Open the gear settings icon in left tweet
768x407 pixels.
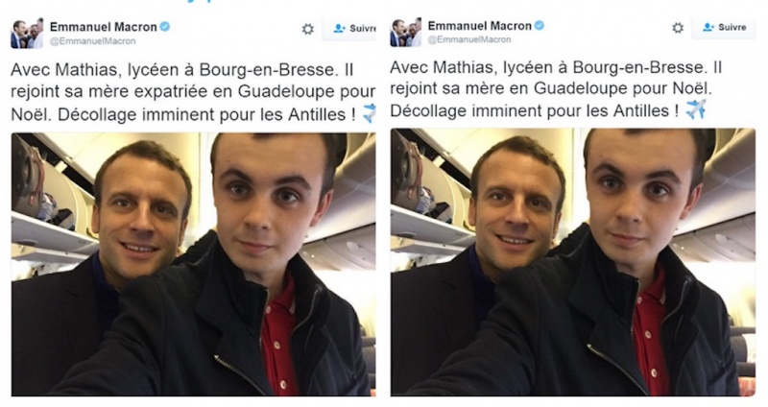tap(307, 30)
